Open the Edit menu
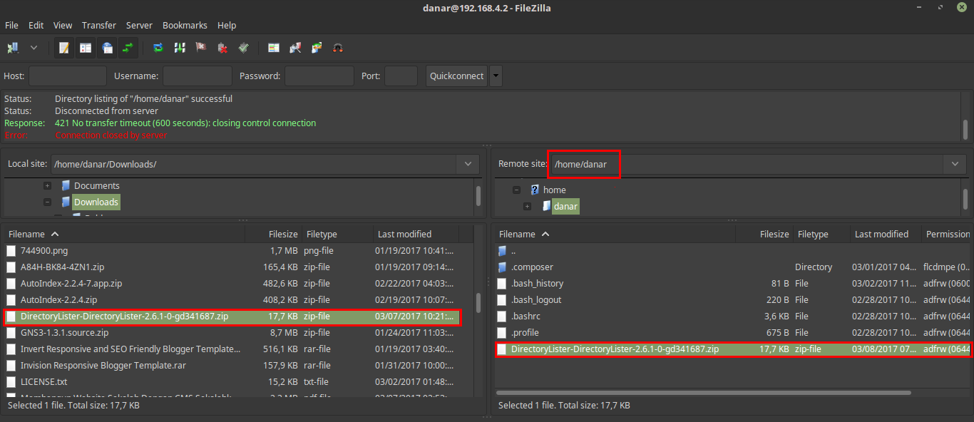 pyautogui.click(x=36, y=25)
